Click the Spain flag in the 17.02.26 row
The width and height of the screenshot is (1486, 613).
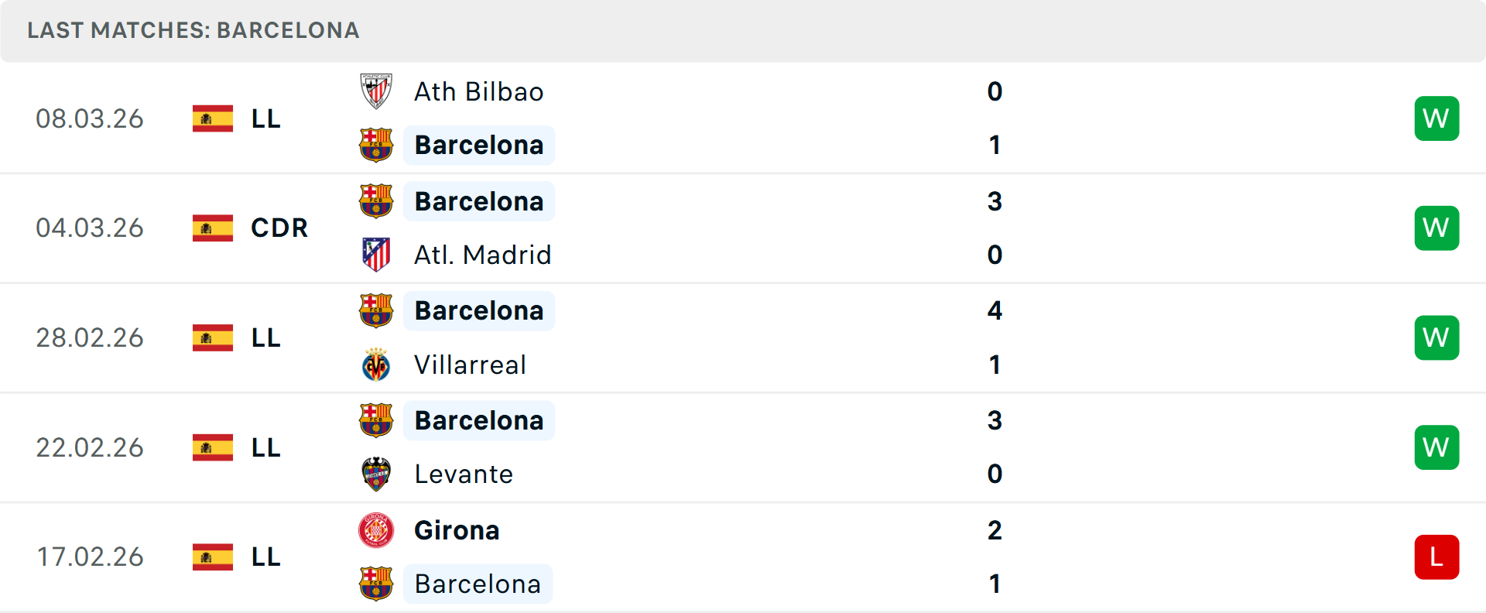tap(212, 556)
